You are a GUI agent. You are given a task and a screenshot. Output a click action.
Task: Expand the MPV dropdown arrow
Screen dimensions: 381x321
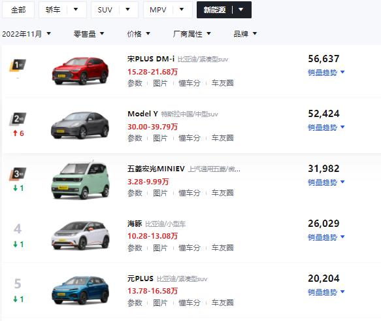pos(182,9)
